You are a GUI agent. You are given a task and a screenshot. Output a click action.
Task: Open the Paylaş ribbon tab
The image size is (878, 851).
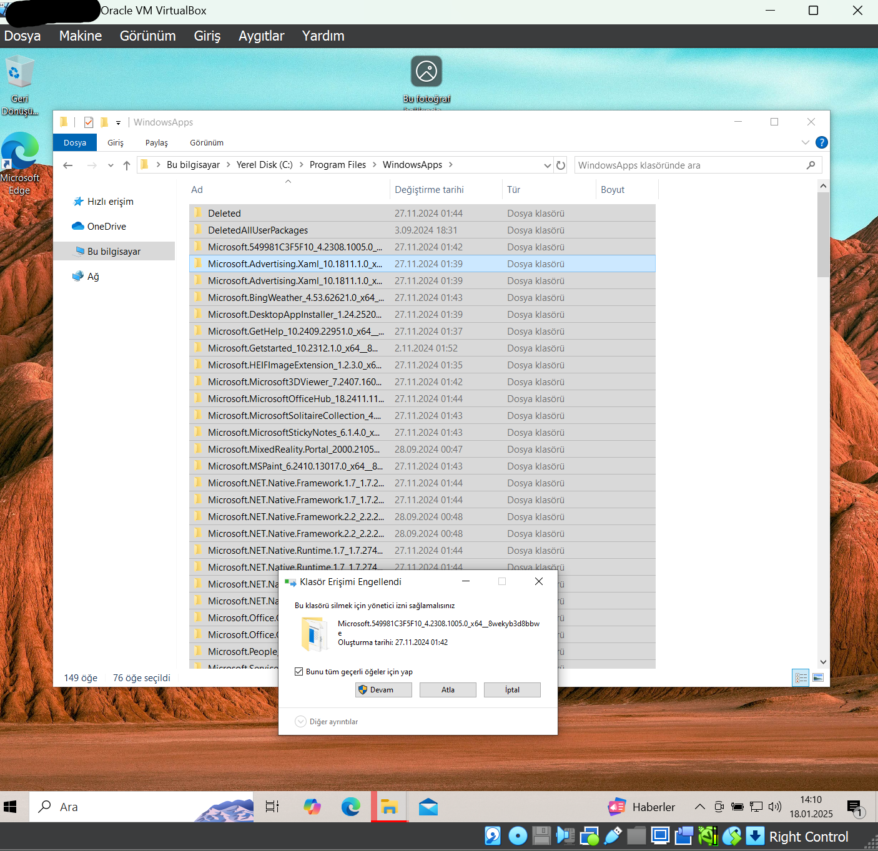157,143
